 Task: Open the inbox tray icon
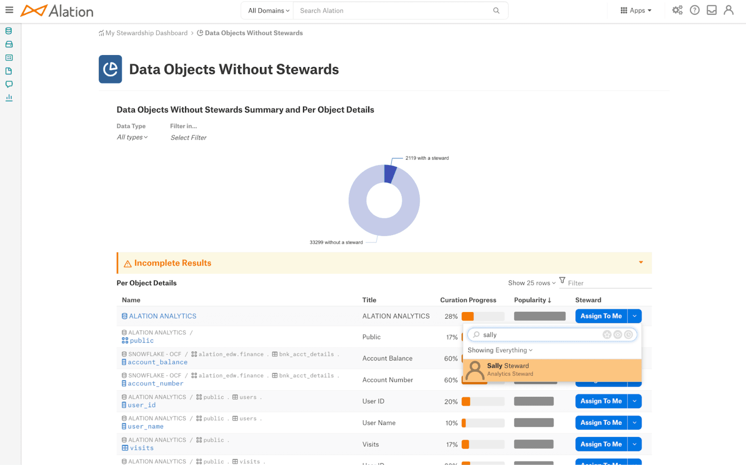click(711, 10)
